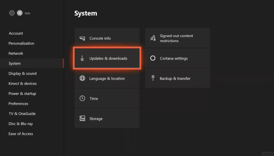
Task: Click the download arrow icon
Action: (x=82, y=58)
